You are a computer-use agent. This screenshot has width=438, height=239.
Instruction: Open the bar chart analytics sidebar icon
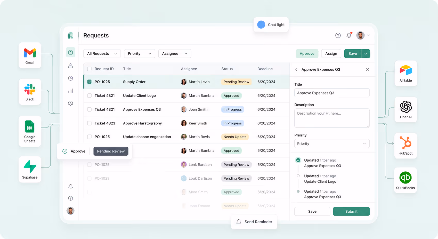(70, 91)
